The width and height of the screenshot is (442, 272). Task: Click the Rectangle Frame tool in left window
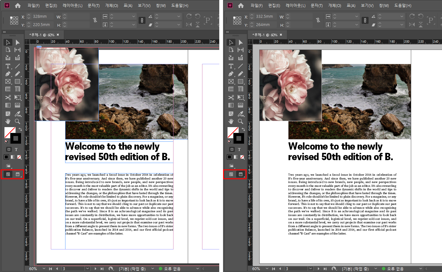tap(8, 82)
